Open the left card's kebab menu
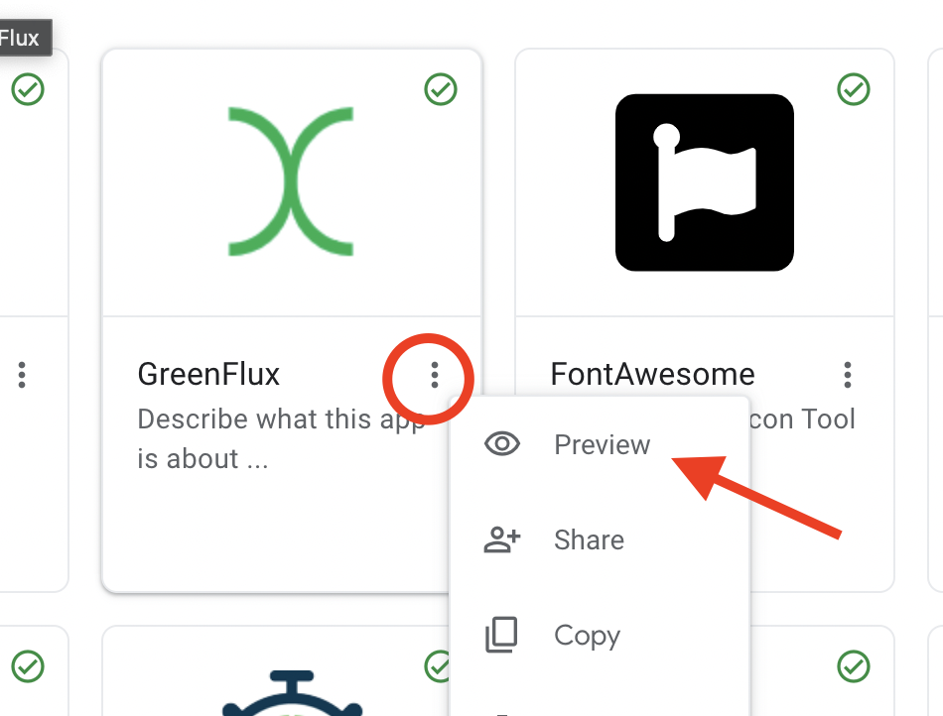The image size is (943, 716). pyautogui.click(x=22, y=375)
